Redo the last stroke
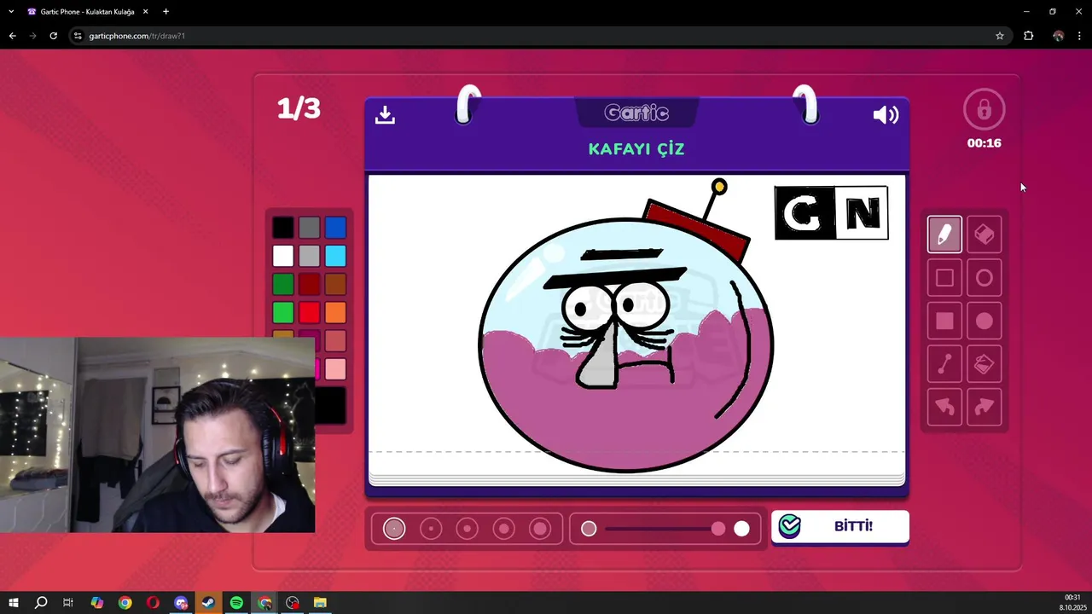1092x614 pixels. tap(985, 407)
